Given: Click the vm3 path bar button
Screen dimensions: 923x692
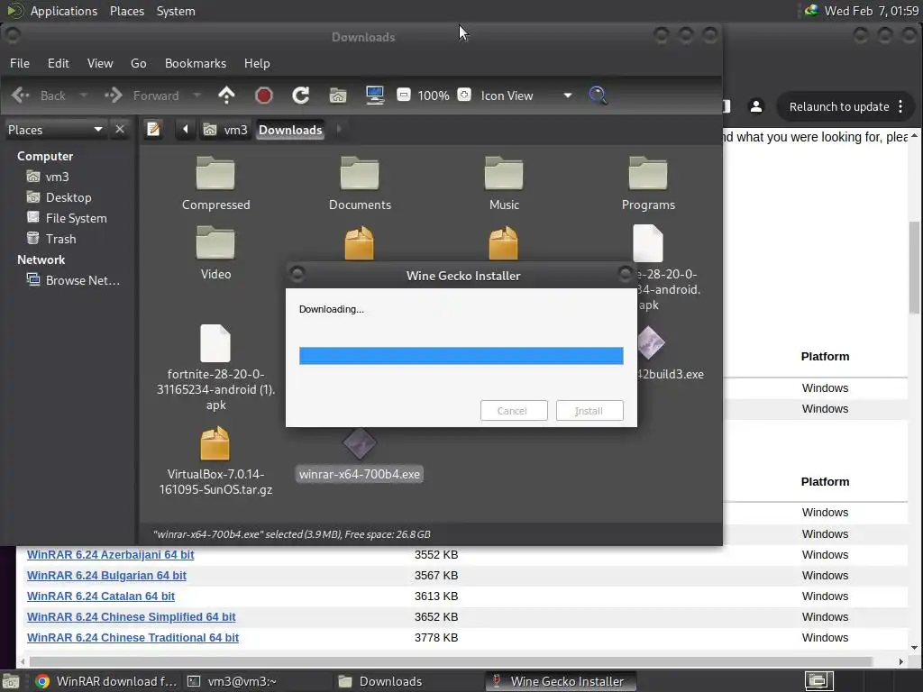Looking at the screenshot, I should [225, 130].
